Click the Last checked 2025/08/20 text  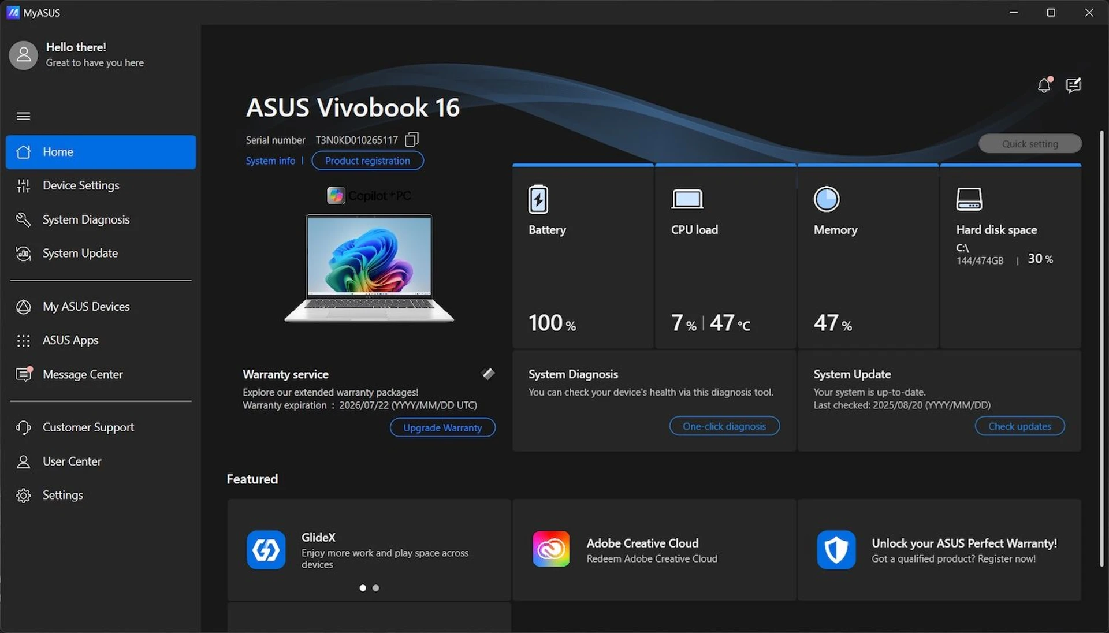pos(902,405)
